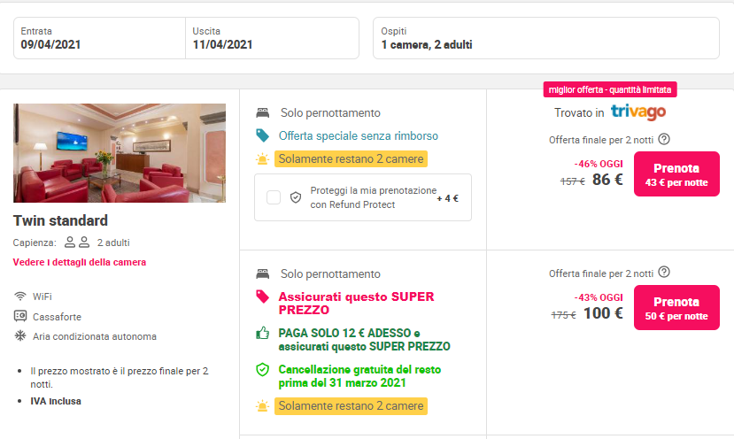Open the Uscita check-out date field

(x=271, y=38)
